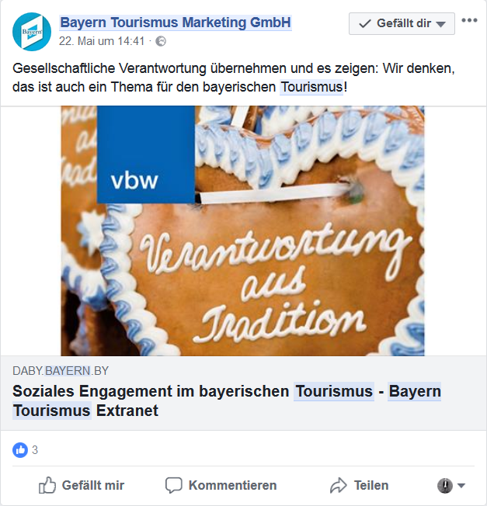Click the public globe privacy icon
Viewport: 487px width, 506px height.
pyautogui.click(x=161, y=42)
